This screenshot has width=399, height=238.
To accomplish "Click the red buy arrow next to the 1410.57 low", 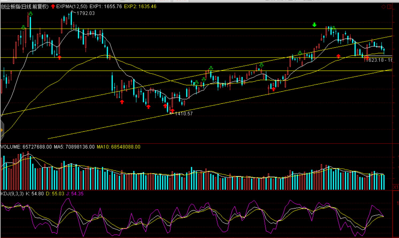I will (x=172, y=110).
